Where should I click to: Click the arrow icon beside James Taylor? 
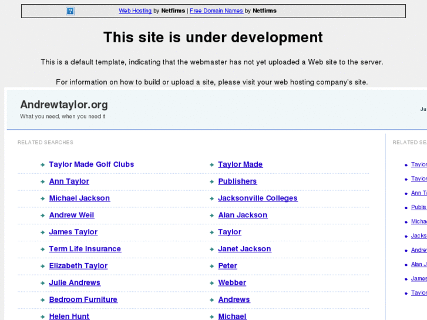[42, 233]
